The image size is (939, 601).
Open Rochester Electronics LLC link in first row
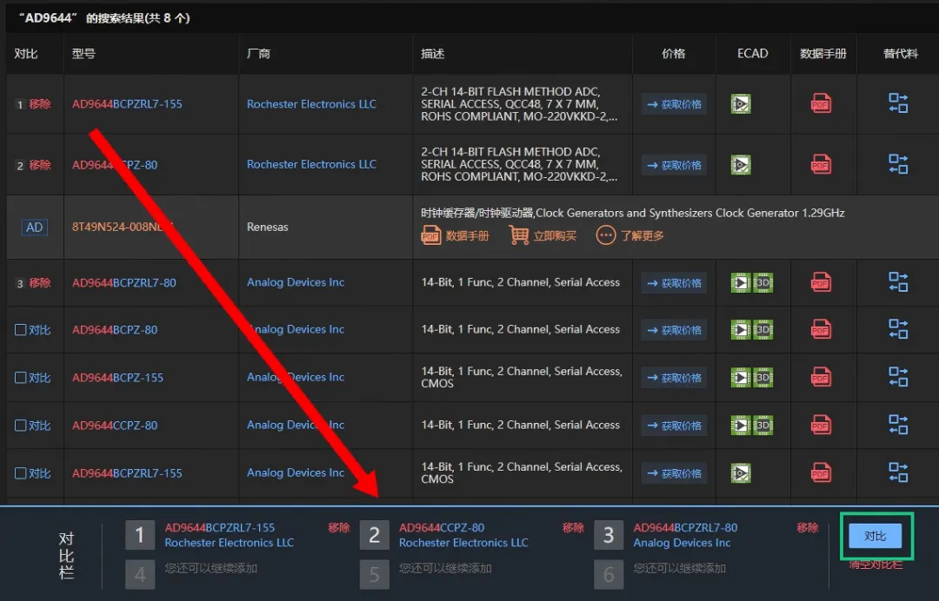[x=311, y=104]
